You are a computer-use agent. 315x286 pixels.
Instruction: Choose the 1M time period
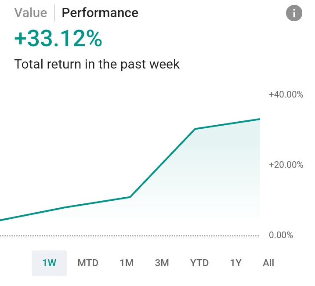point(127,263)
